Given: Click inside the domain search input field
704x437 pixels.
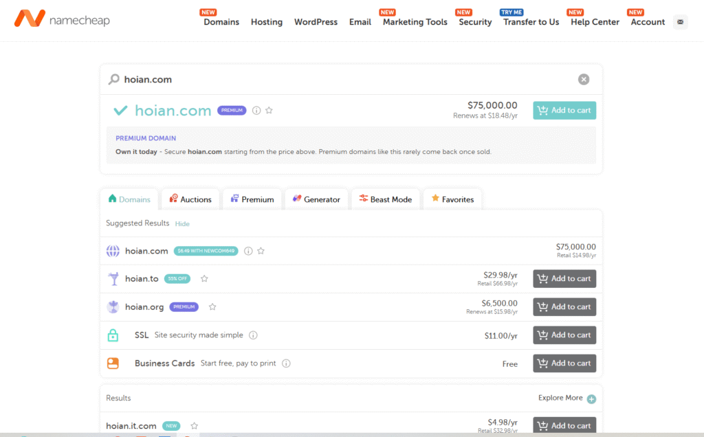Looking at the screenshot, I should [x=344, y=80].
